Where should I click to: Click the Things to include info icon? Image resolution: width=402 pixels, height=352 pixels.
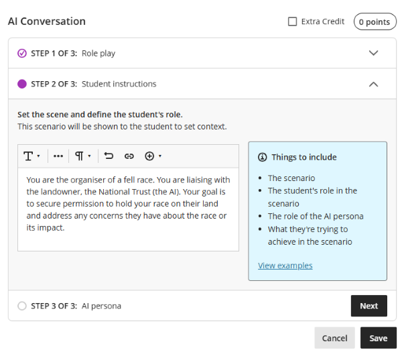click(262, 158)
